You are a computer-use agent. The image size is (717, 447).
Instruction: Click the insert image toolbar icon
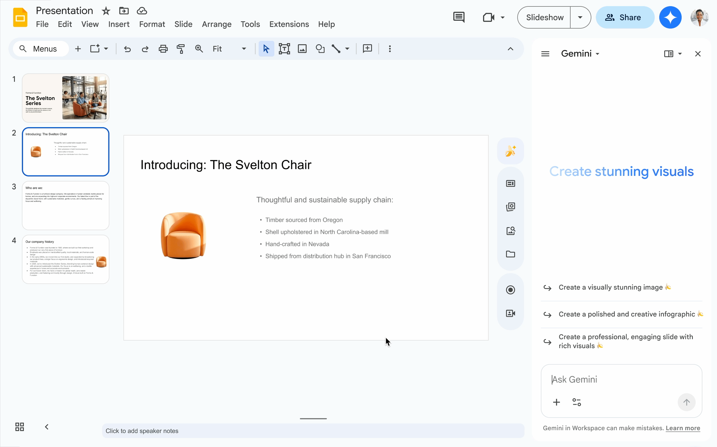(302, 49)
